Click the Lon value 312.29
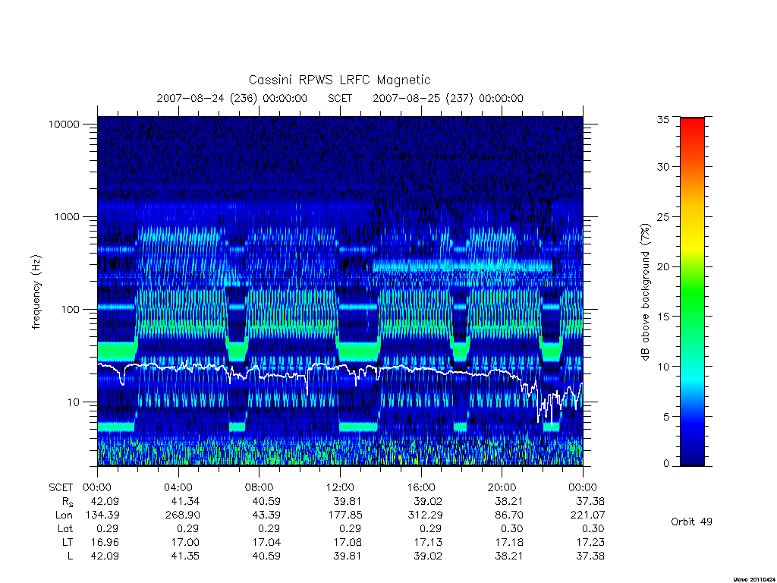Viewport: 777px width, 583px height. pyautogui.click(x=425, y=515)
